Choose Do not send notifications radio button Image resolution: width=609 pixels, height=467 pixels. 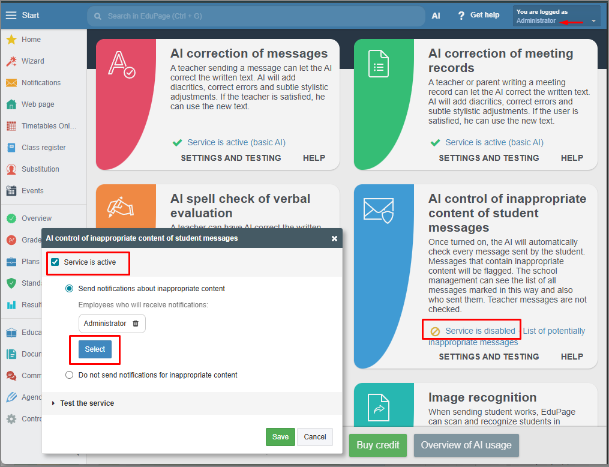point(70,375)
